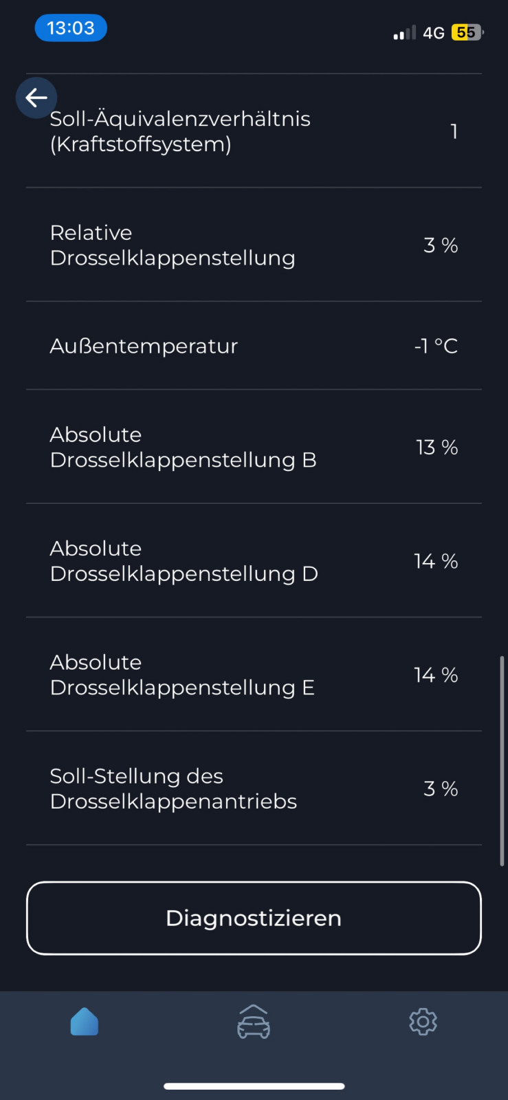Tap the cellular signal bars icon
508x1100 pixels.
click(404, 32)
